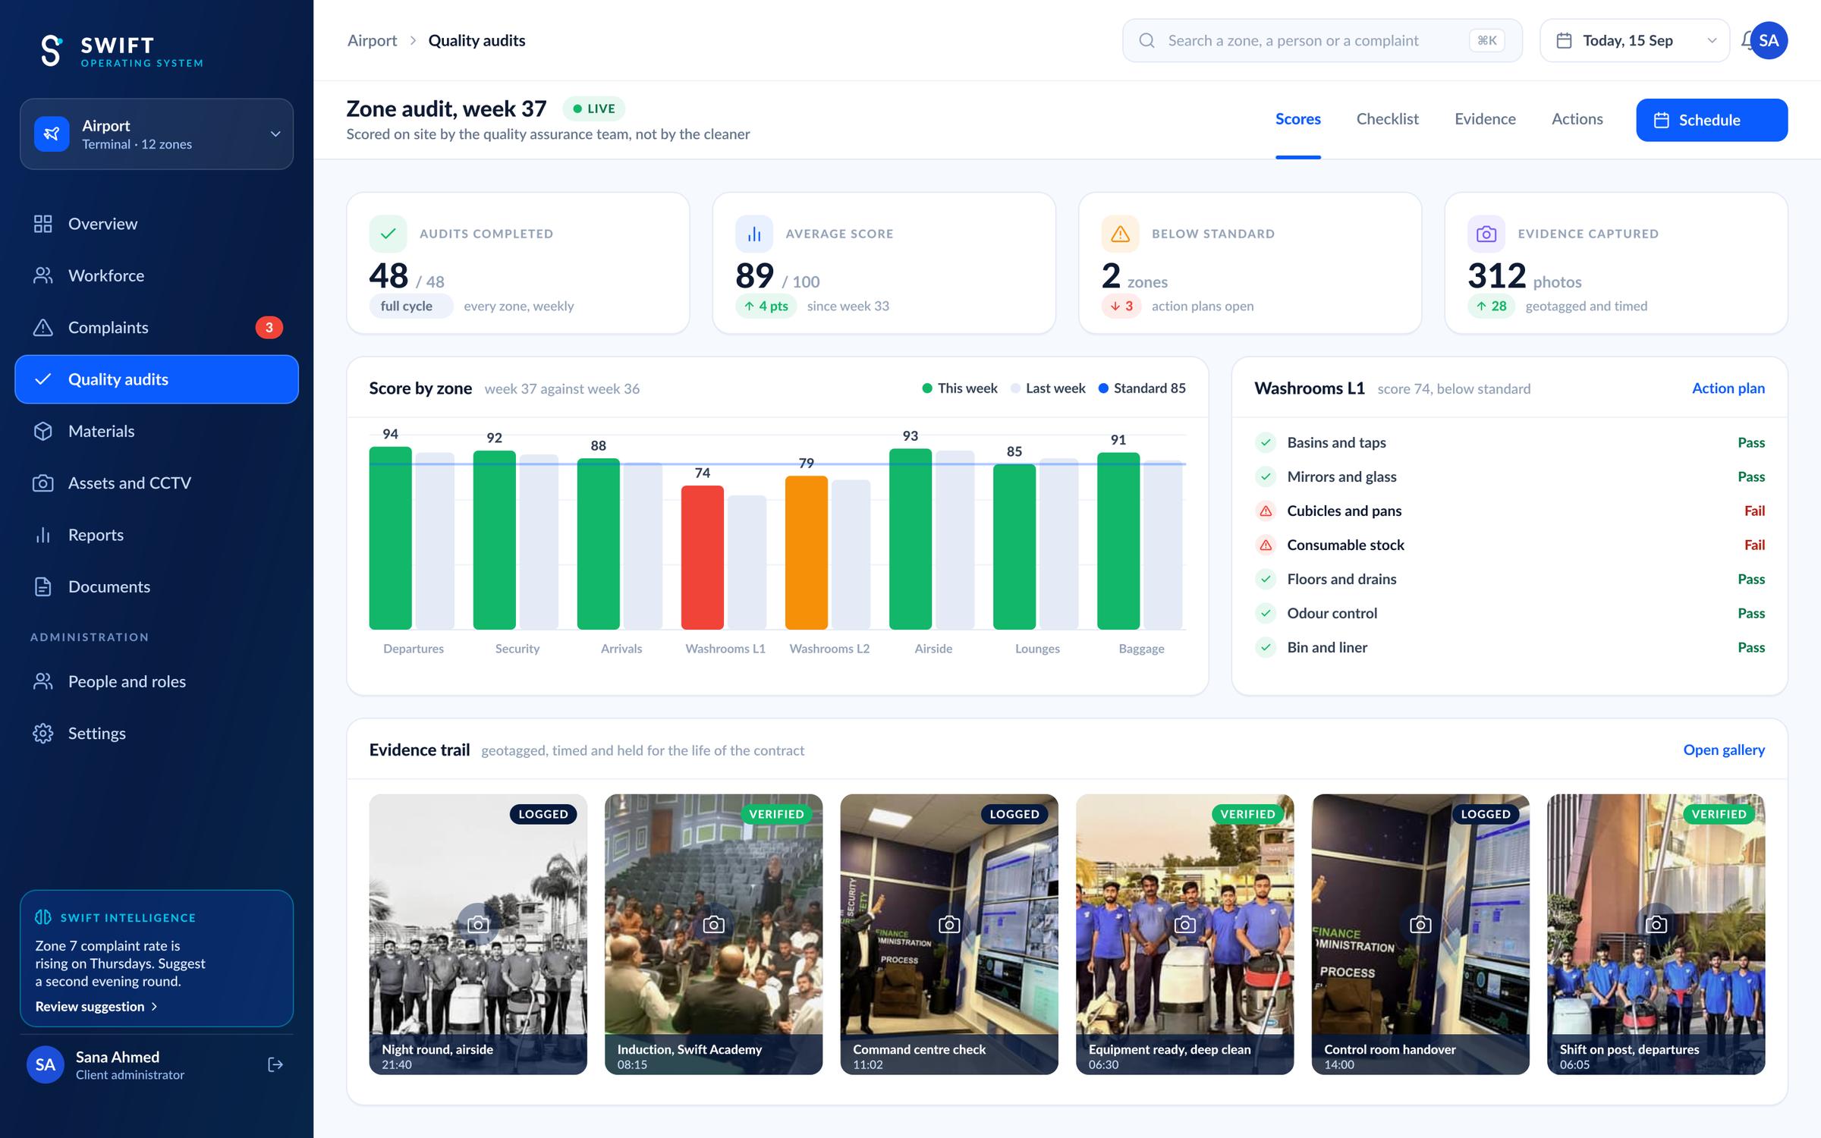Click the Reports bar chart icon
This screenshot has height=1138, width=1821.
pyautogui.click(x=43, y=535)
